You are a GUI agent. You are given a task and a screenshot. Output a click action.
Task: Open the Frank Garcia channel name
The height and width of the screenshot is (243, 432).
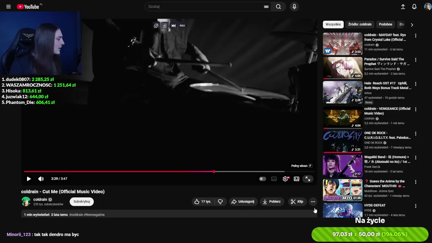373,167
